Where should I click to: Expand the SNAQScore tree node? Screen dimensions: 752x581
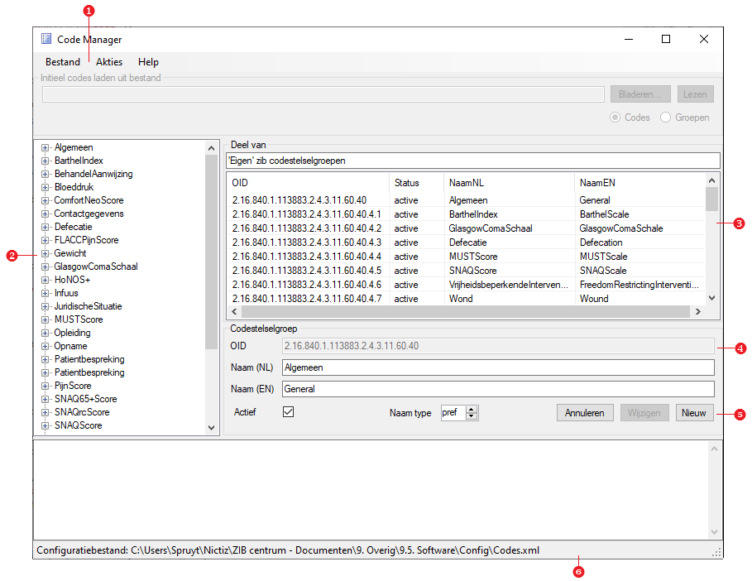(46, 425)
